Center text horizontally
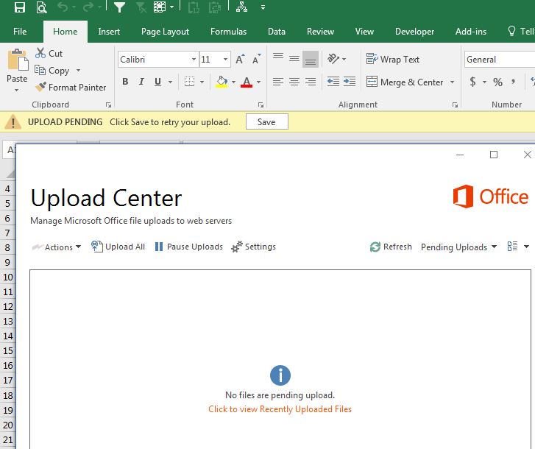This screenshot has height=449, width=535. pyautogui.click(x=294, y=82)
